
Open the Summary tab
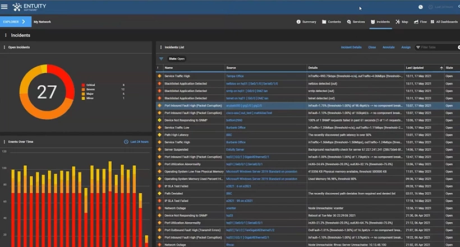[306, 22]
